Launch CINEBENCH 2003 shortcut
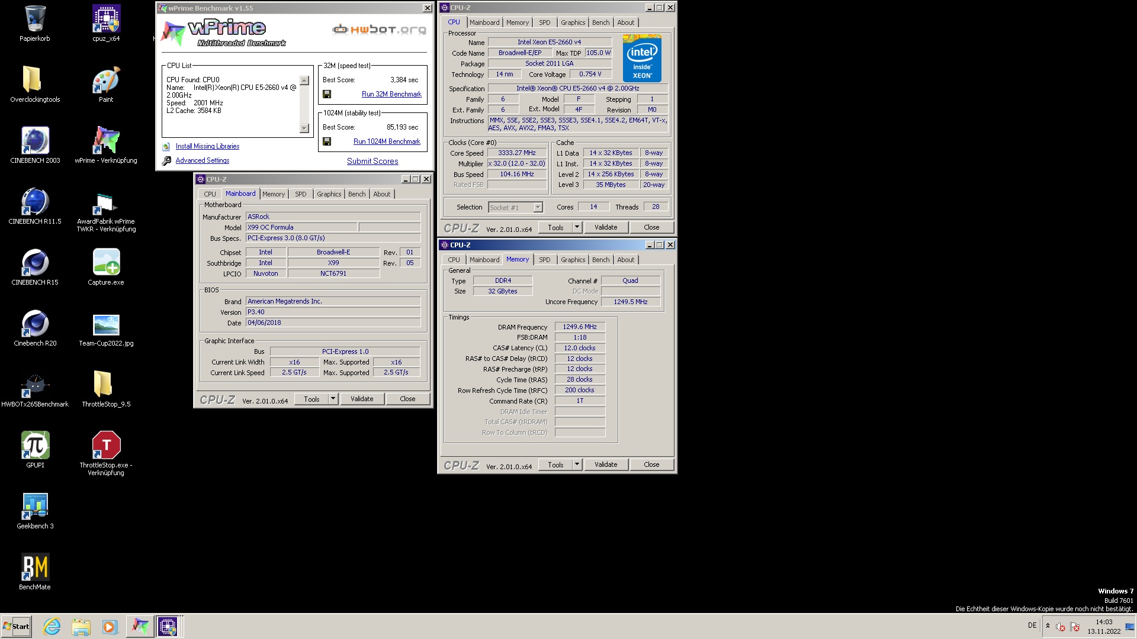The width and height of the screenshot is (1137, 639). (x=35, y=146)
